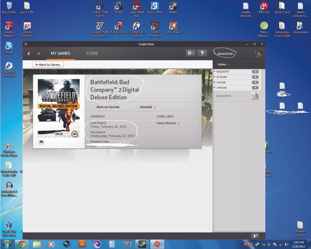Launch Chrome from the taskbar
Image resolution: width=311 pixels, height=249 pixels.
click(22, 244)
